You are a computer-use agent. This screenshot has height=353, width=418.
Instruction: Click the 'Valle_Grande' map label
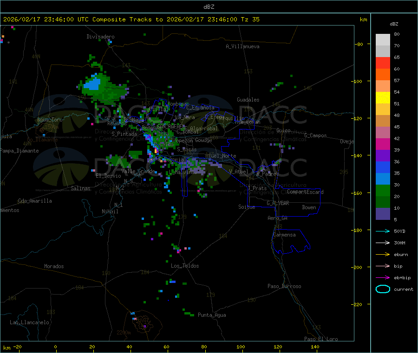tap(138, 171)
